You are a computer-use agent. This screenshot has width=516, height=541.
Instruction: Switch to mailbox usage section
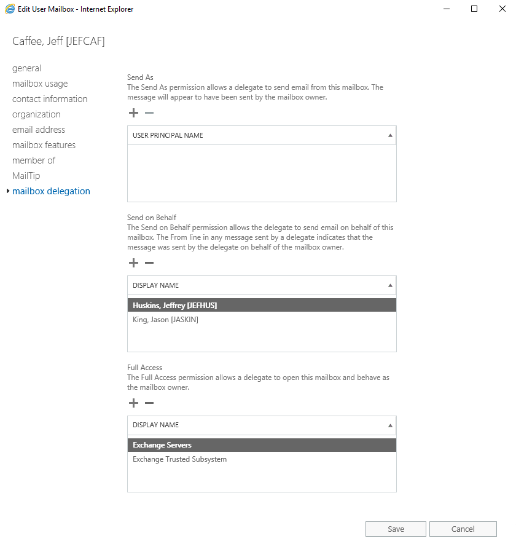(40, 84)
